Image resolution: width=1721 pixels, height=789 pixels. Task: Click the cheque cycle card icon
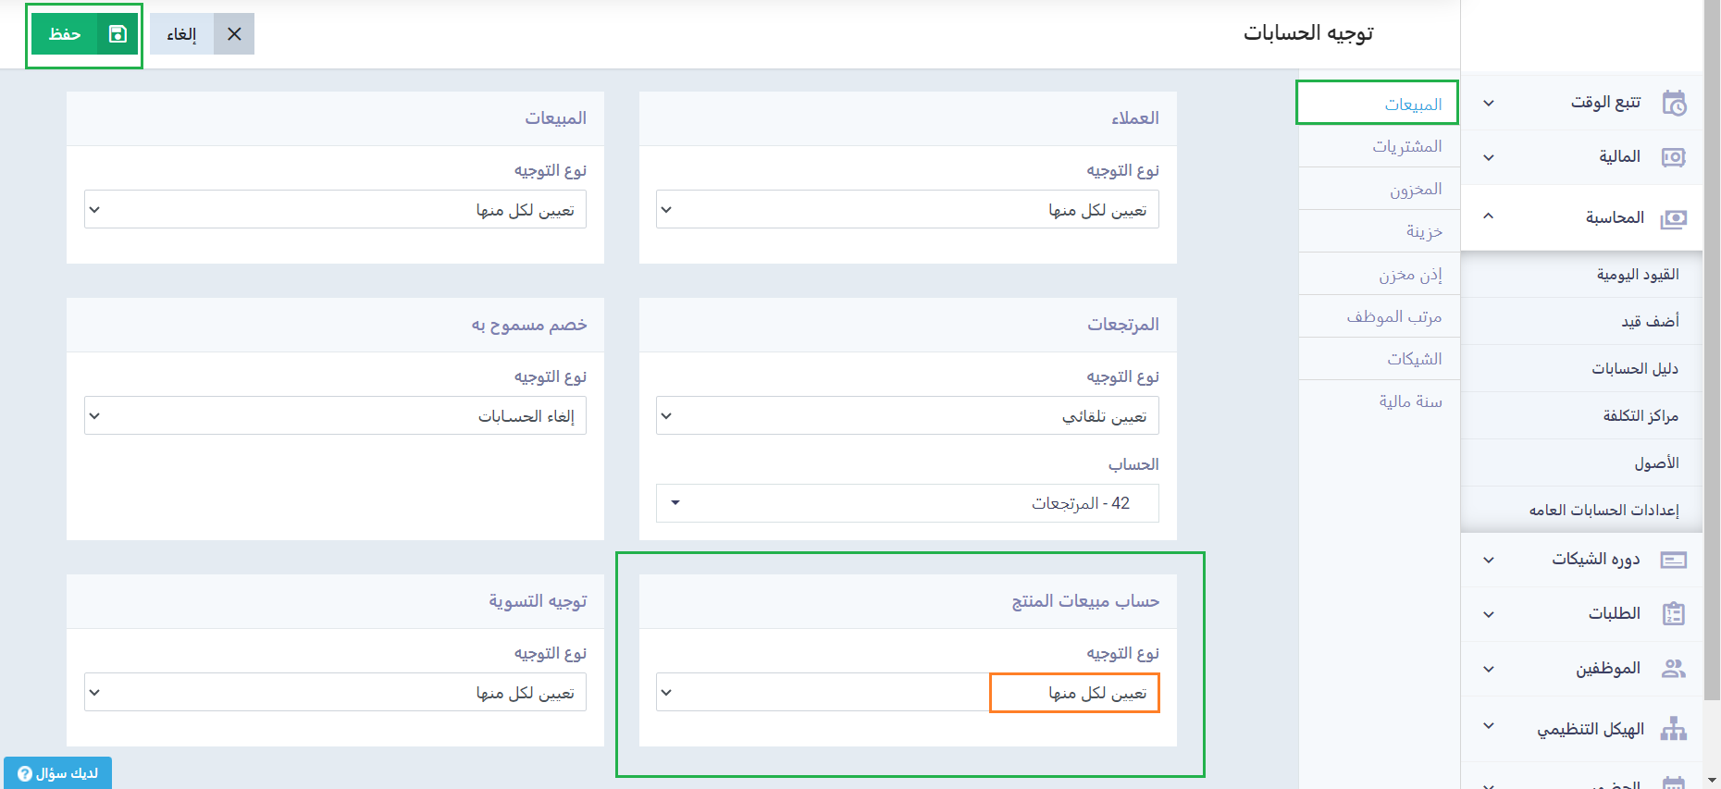tap(1673, 560)
